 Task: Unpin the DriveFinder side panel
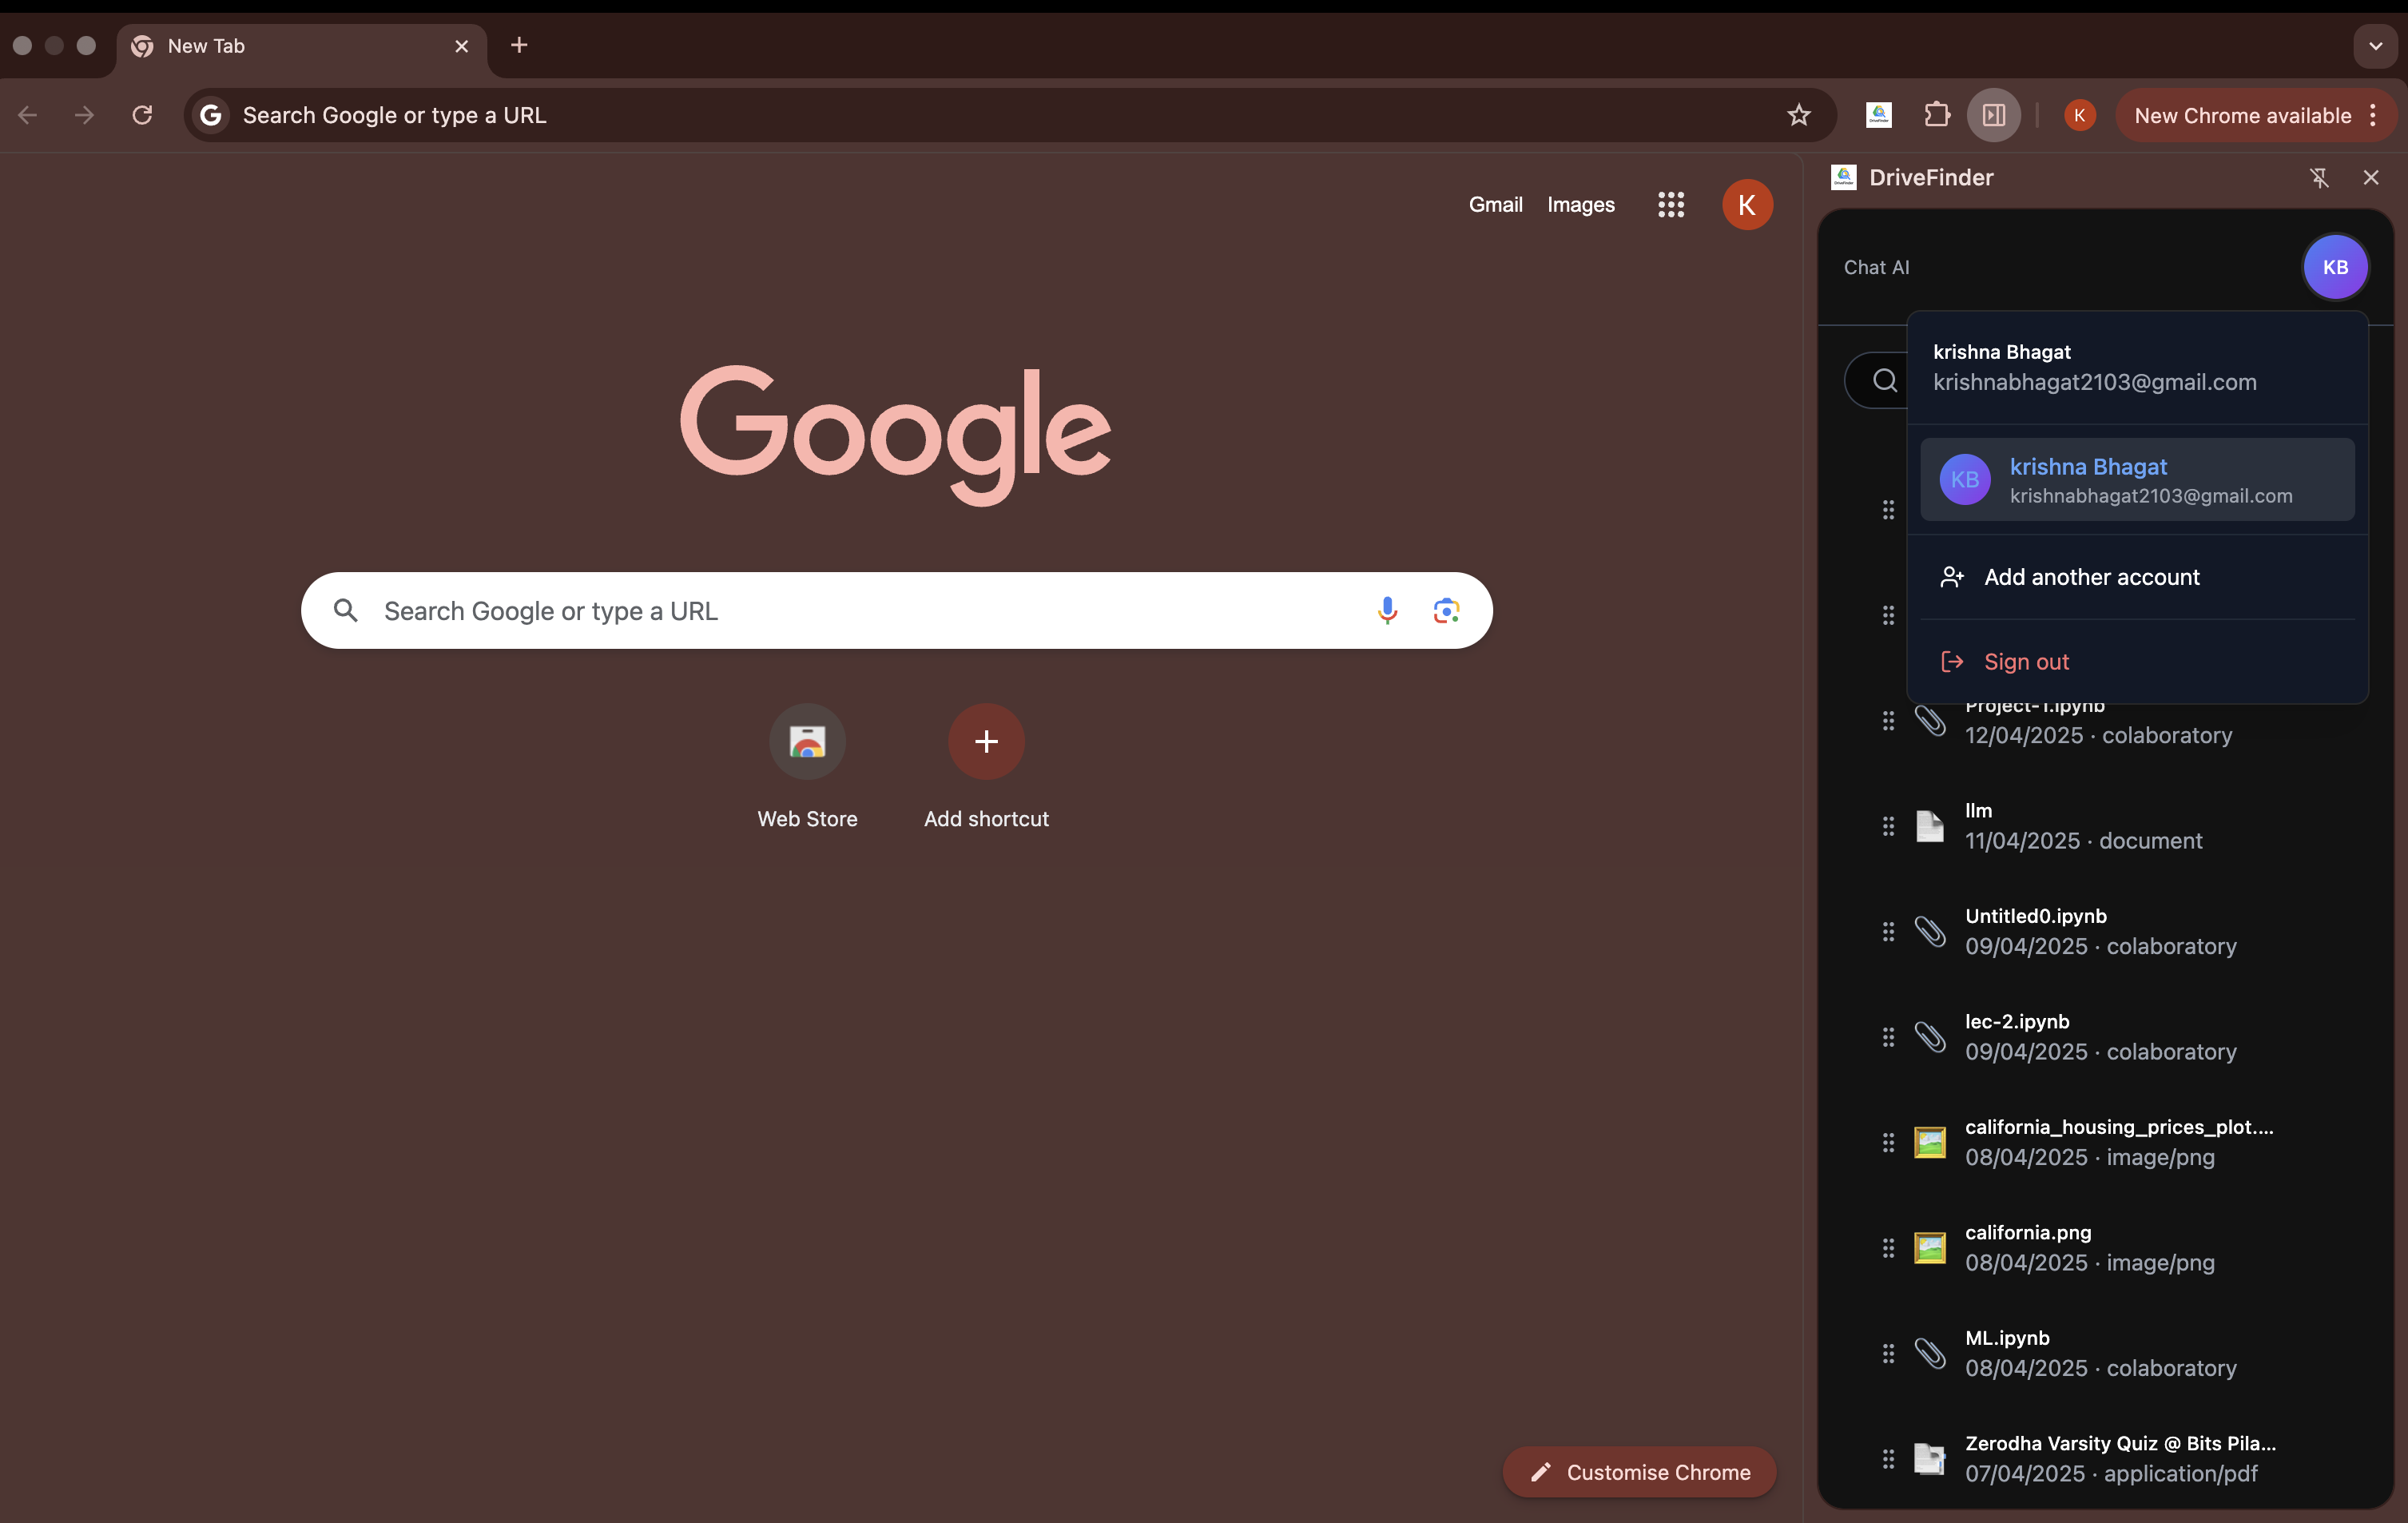[2319, 178]
